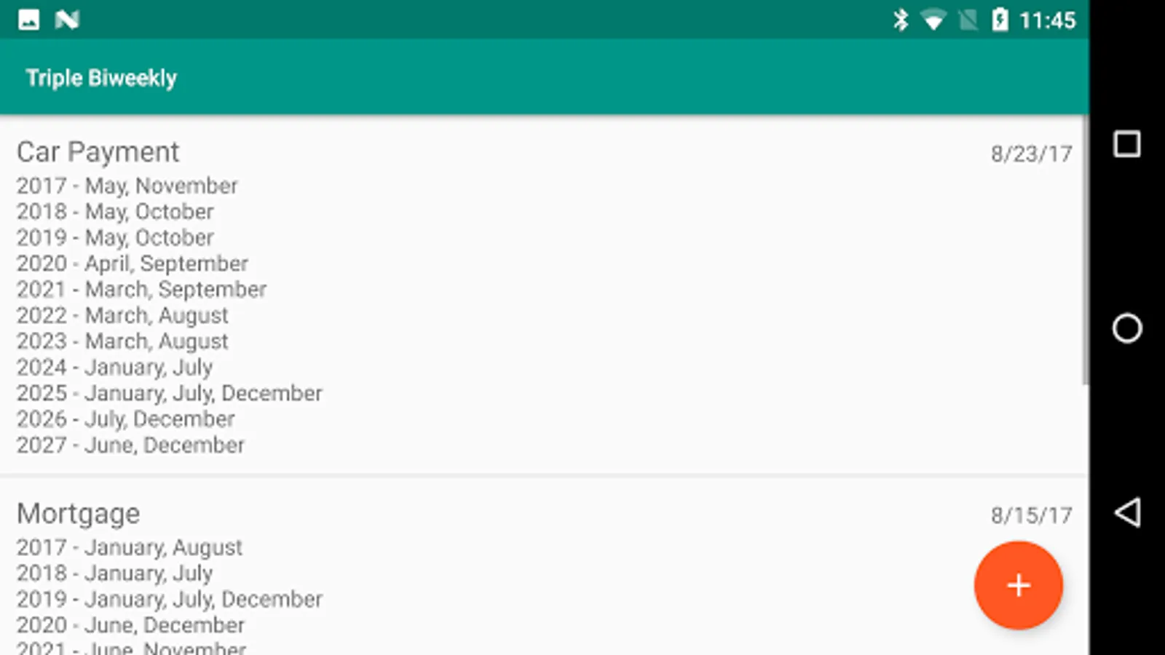Tap the Triple Biweekly app title
Image resolution: width=1165 pixels, height=655 pixels.
point(101,78)
